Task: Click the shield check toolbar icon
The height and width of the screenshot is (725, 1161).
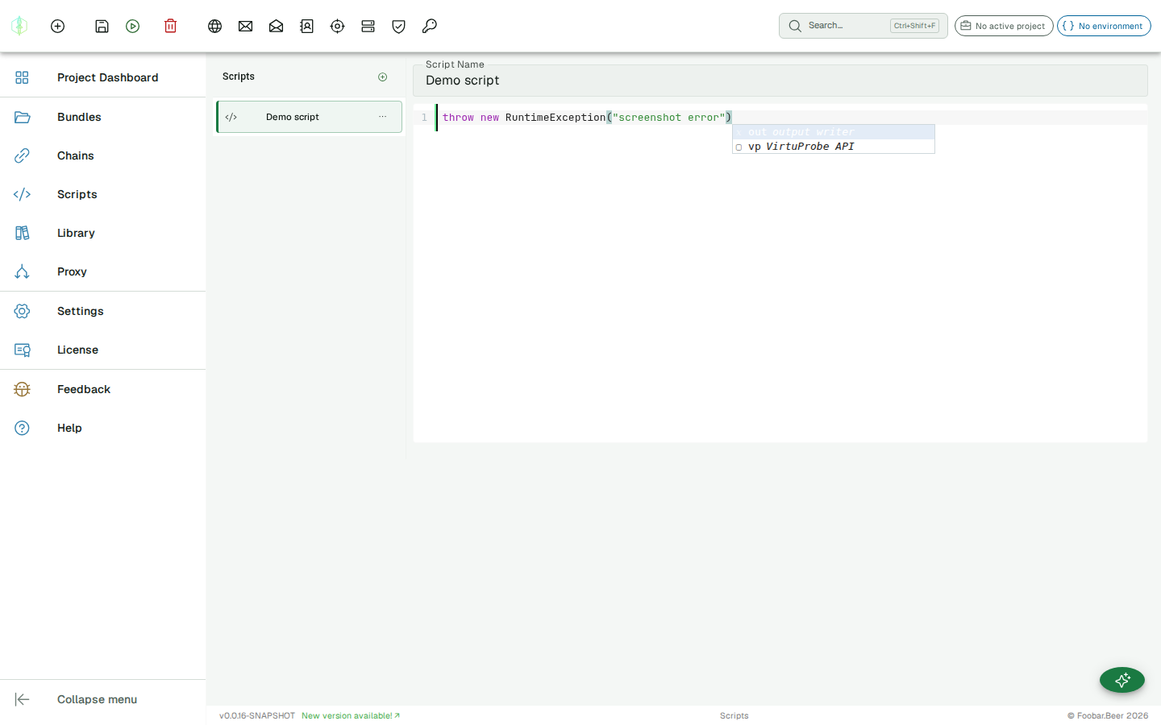Action: (398, 26)
